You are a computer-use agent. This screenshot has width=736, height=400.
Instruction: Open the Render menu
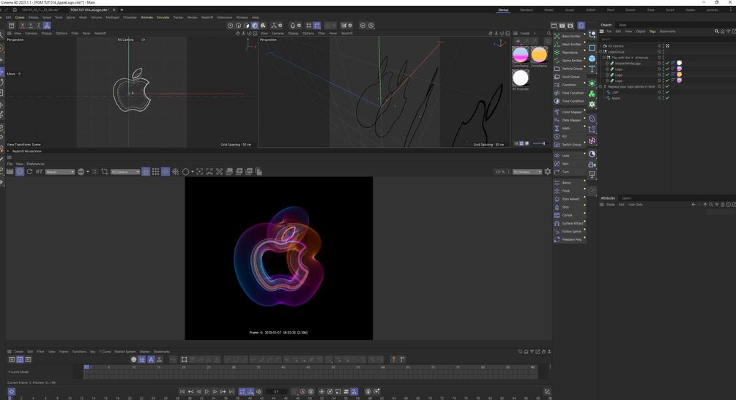click(x=193, y=18)
